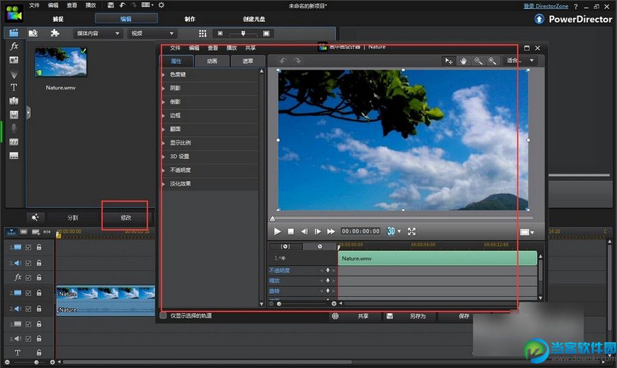This screenshot has height=368, width=617.
Task: Toggle fullscreen preview icon
Action: click(412, 232)
